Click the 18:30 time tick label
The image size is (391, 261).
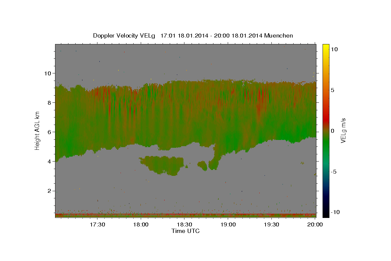pyautogui.click(x=184, y=224)
